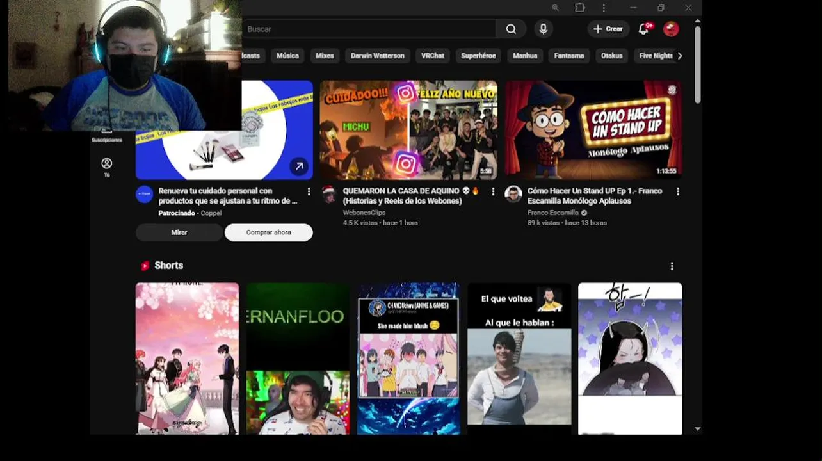The height and width of the screenshot is (461, 822).
Task: Open options menu for Coppel ad
Action: 309,191
